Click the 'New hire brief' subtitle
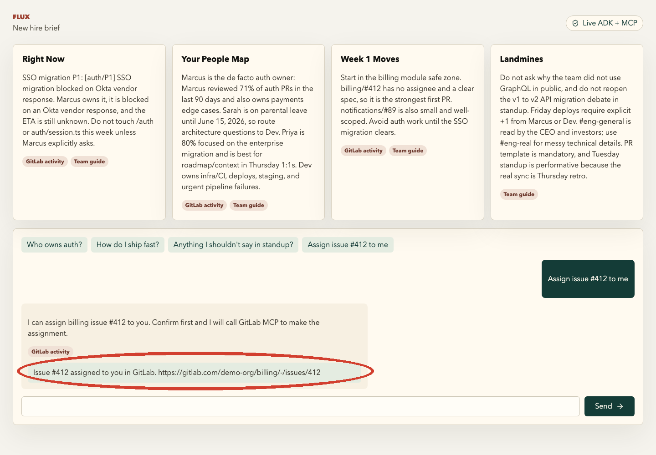Image resolution: width=656 pixels, height=455 pixels. pyautogui.click(x=36, y=28)
